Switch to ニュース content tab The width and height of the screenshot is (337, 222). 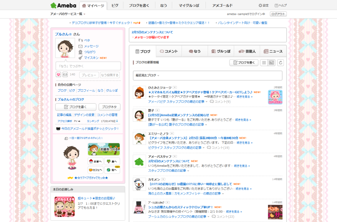(x=273, y=51)
